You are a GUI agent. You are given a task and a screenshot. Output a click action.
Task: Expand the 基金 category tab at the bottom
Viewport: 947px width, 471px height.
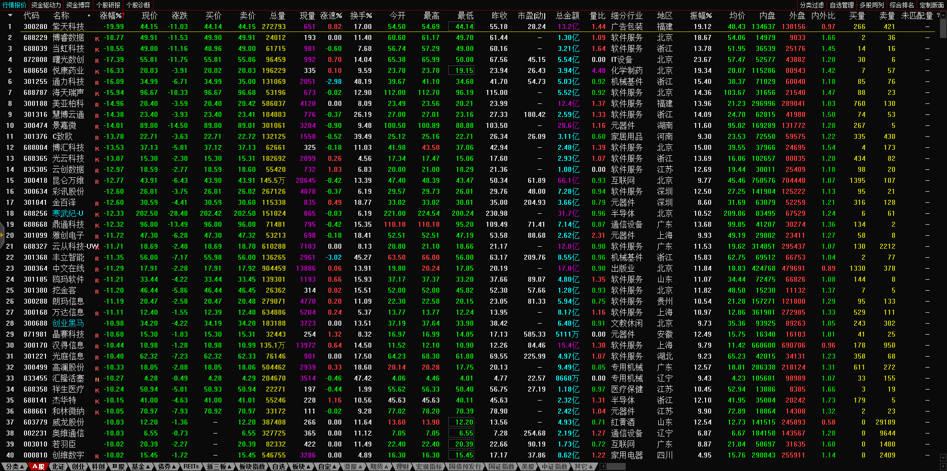(x=140, y=467)
